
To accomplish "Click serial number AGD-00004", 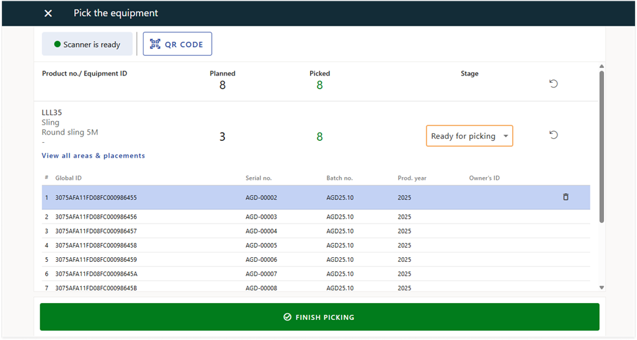I will 262,231.
